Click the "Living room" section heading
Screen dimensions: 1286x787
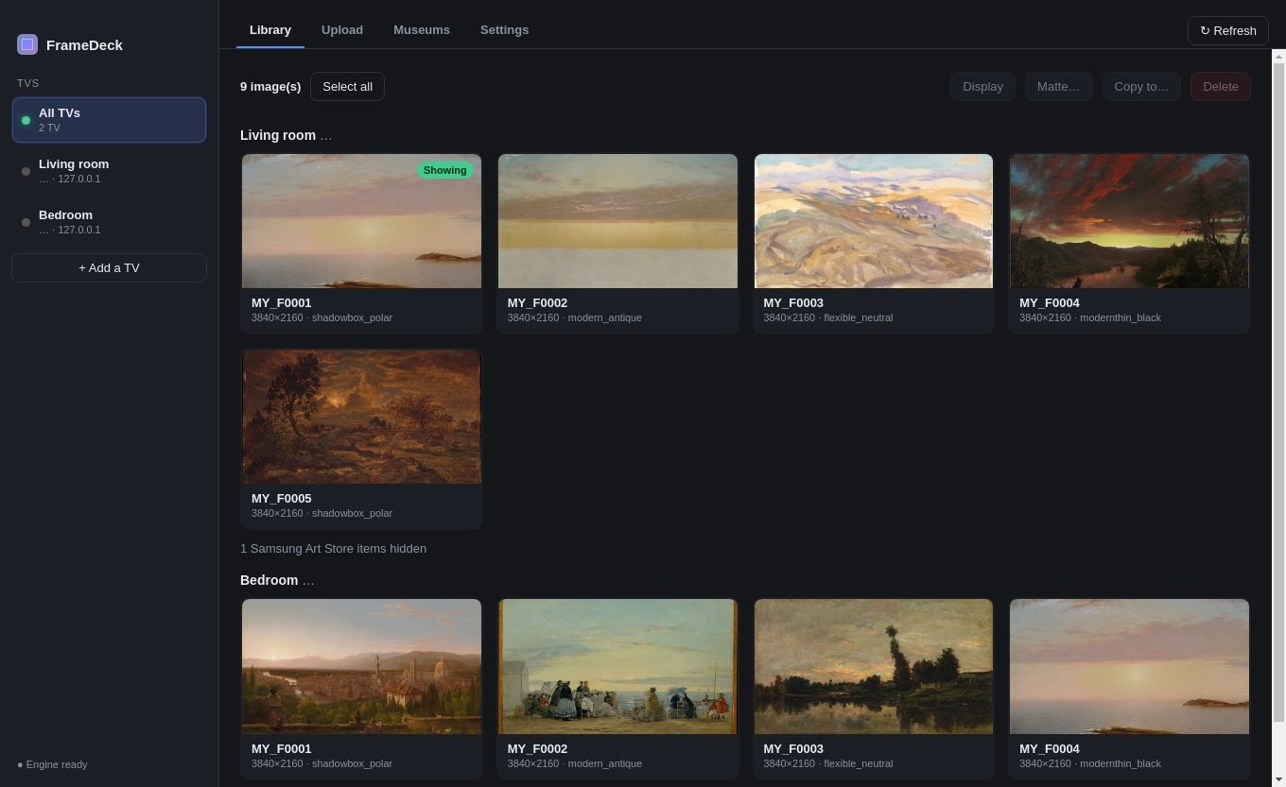278,135
